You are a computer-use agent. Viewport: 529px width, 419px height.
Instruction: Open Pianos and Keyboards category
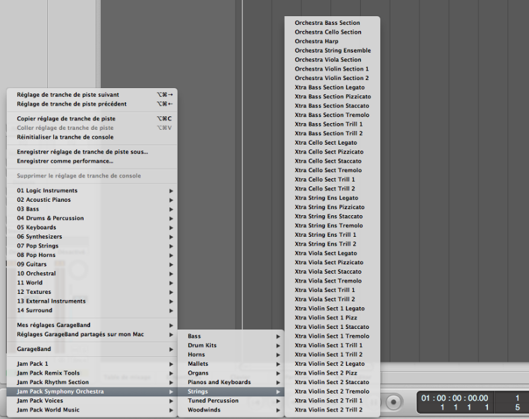click(x=231, y=382)
